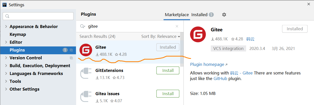Click the Gitee logo in results list

pyautogui.click(x=86, y=50)
